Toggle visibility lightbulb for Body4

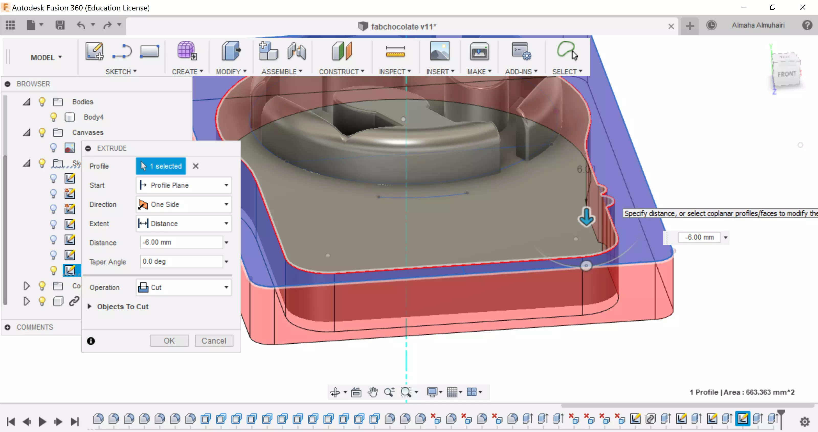[x=53, y=117]
